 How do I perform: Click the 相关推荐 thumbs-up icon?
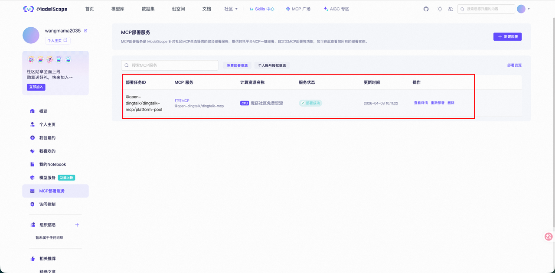(33, 259)
